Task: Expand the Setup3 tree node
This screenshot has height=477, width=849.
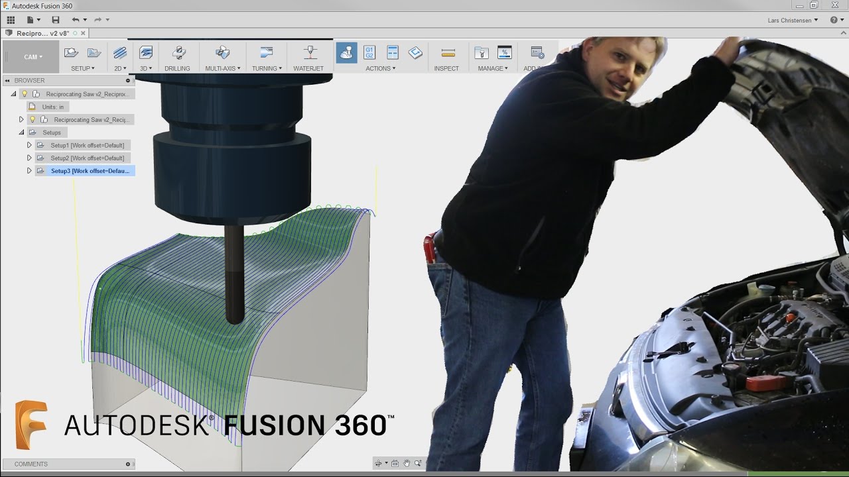Action: coord(29,171)
